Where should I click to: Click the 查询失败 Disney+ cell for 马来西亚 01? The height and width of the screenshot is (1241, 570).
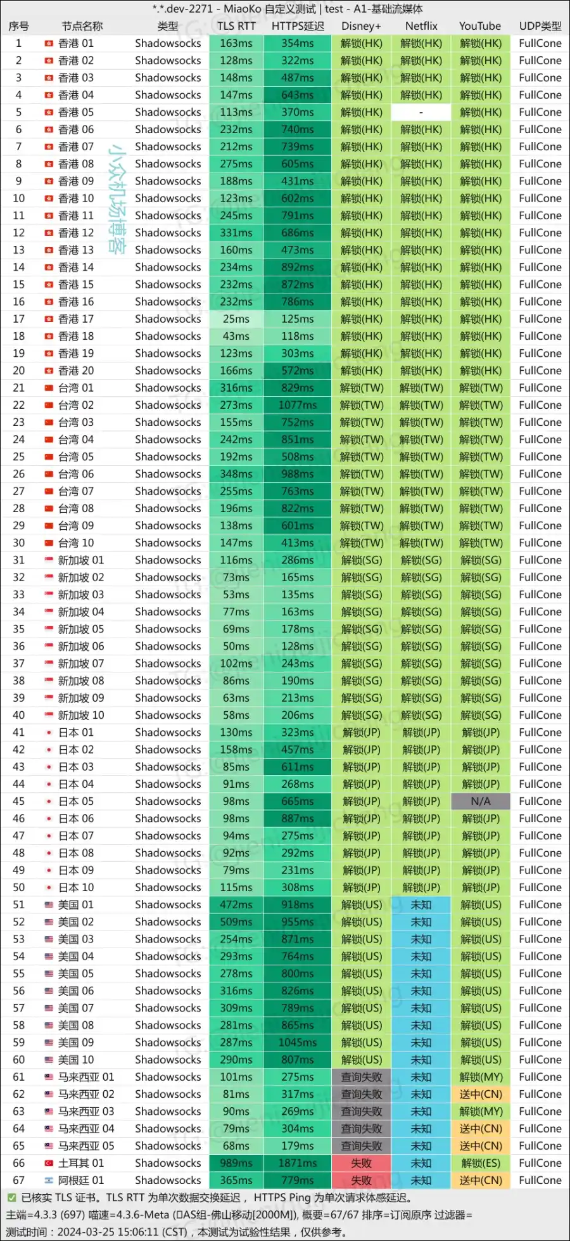(361, 1077)
